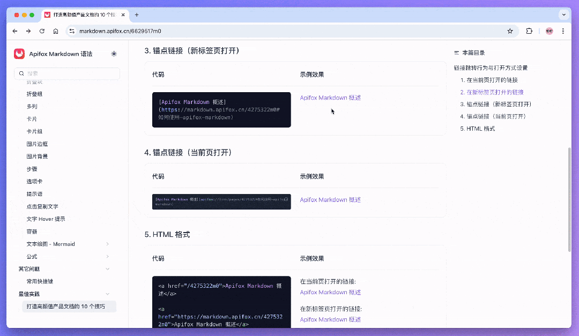Click the browser back arrow
The width and height of the screenshot is (579, 336).
click(x=15, y=31)
